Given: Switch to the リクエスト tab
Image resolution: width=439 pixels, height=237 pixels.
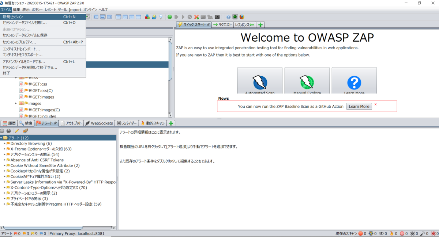Looking at the screenshot, I should click(223, 25).
